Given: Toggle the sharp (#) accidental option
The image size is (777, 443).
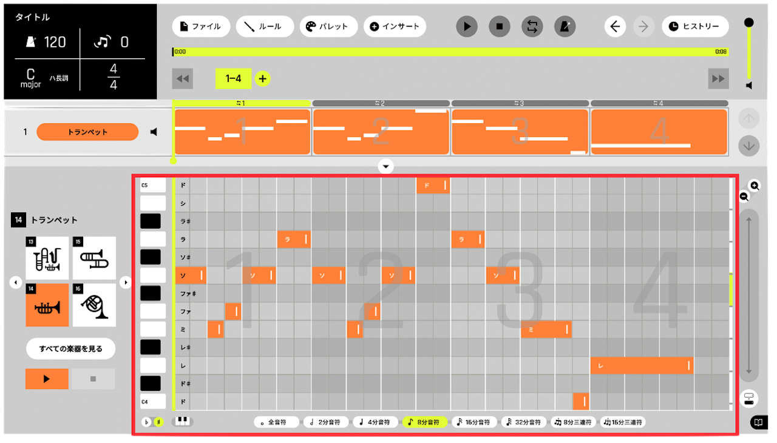Looking at the screenshot, I should (158, 422).
